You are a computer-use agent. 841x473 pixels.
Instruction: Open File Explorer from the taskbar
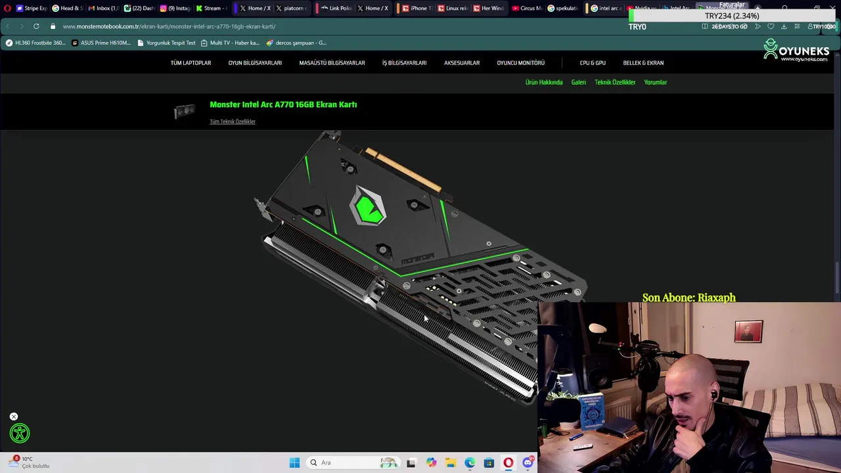pos(451,462)
